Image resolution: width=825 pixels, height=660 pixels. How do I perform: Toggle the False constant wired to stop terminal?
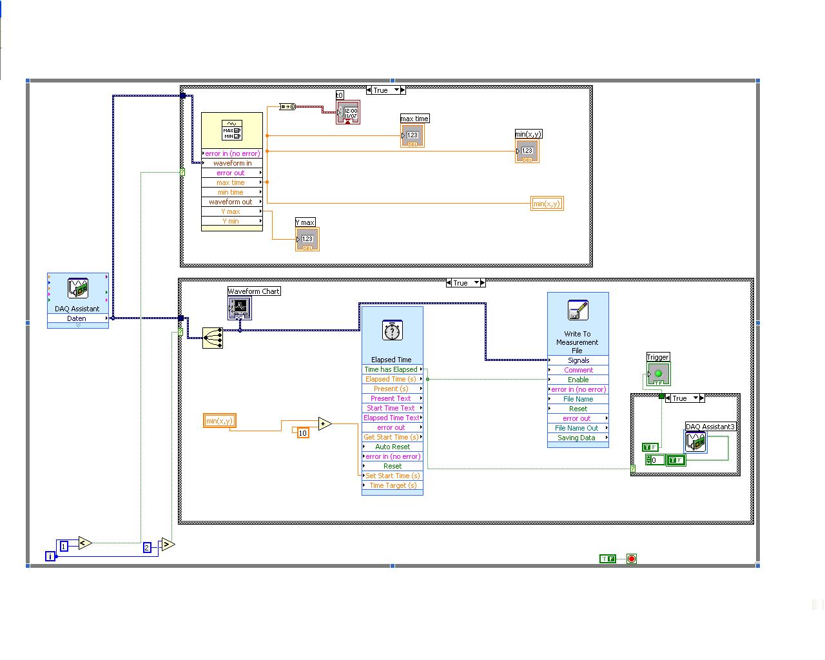point(608,559)
